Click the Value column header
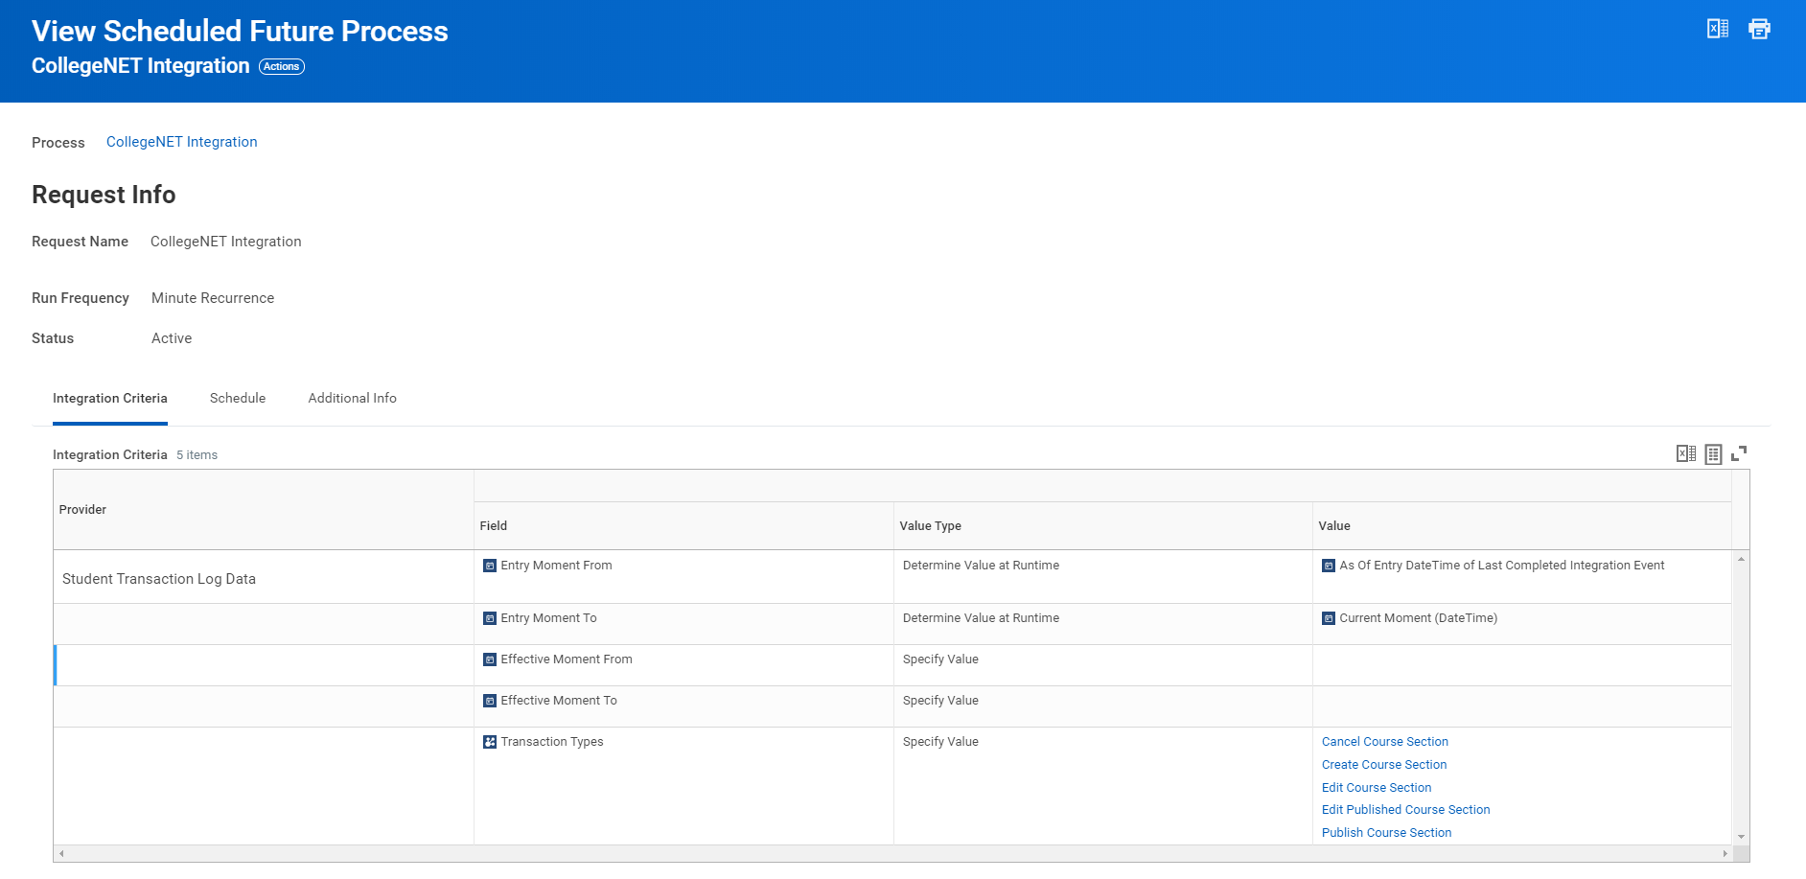1806x879 pixels. click(1522, 526)
